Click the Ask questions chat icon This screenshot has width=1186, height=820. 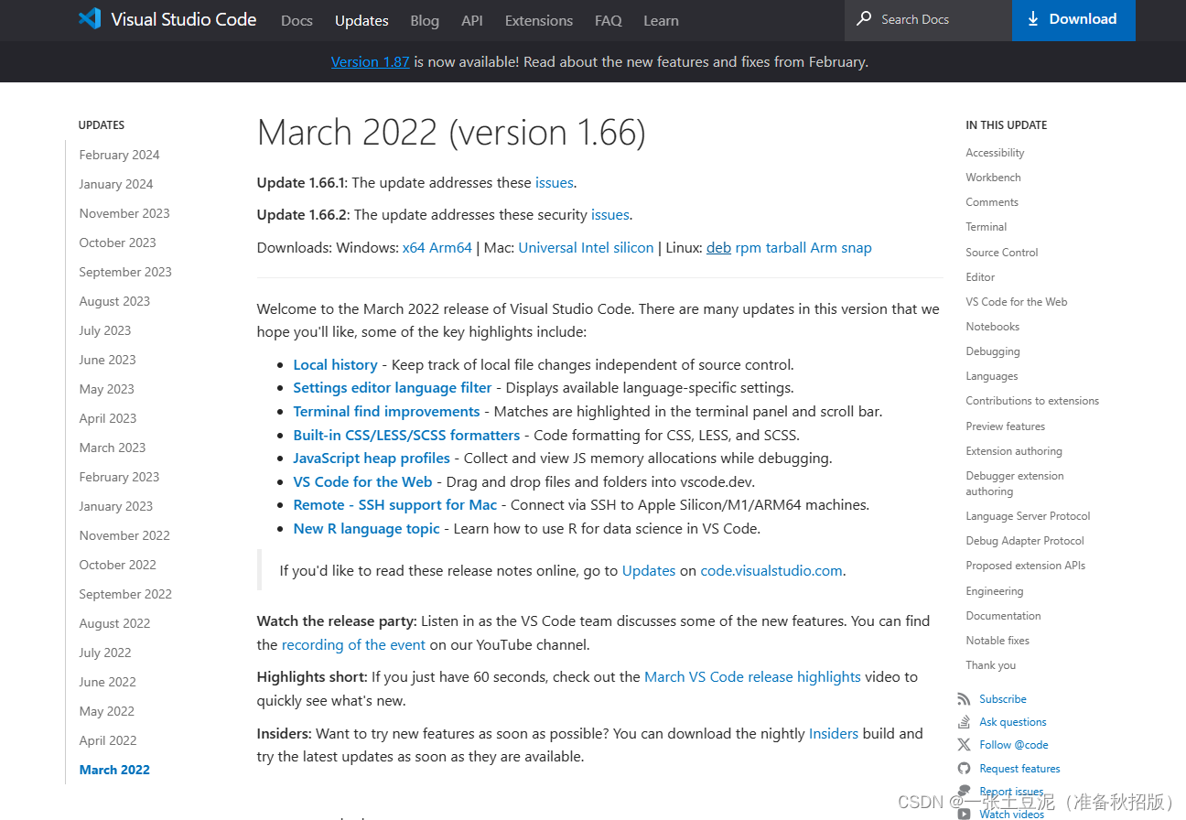[x=964, y=722]
